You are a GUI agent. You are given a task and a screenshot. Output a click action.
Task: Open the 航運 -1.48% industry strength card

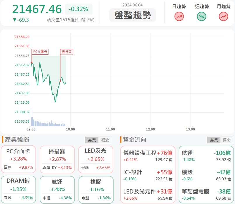[57, 190]
